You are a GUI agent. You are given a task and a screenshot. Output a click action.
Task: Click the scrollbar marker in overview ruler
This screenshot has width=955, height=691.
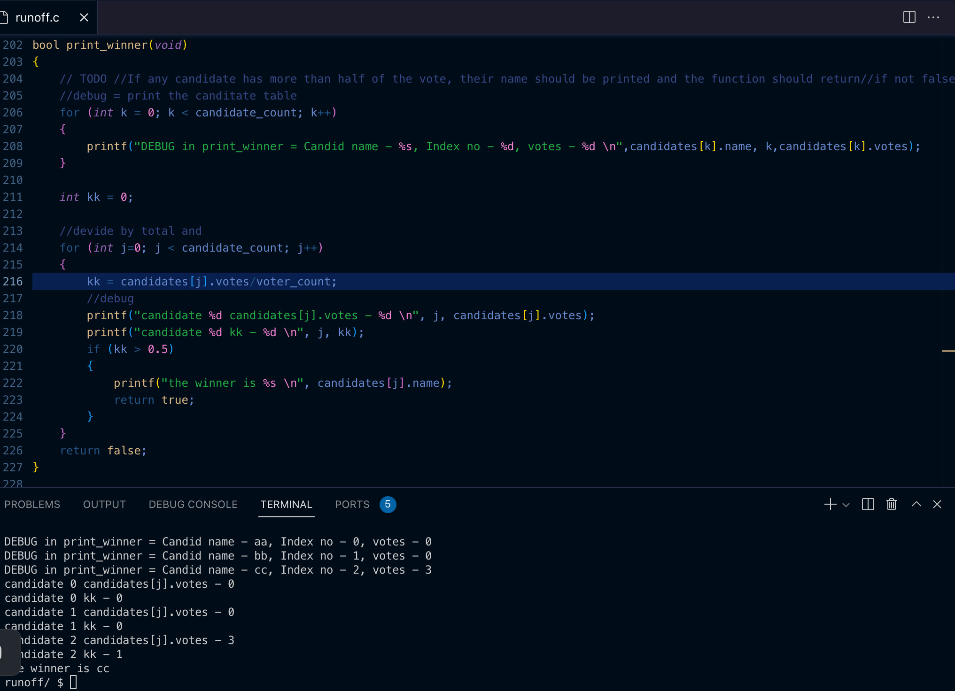[x=948, y=351]
